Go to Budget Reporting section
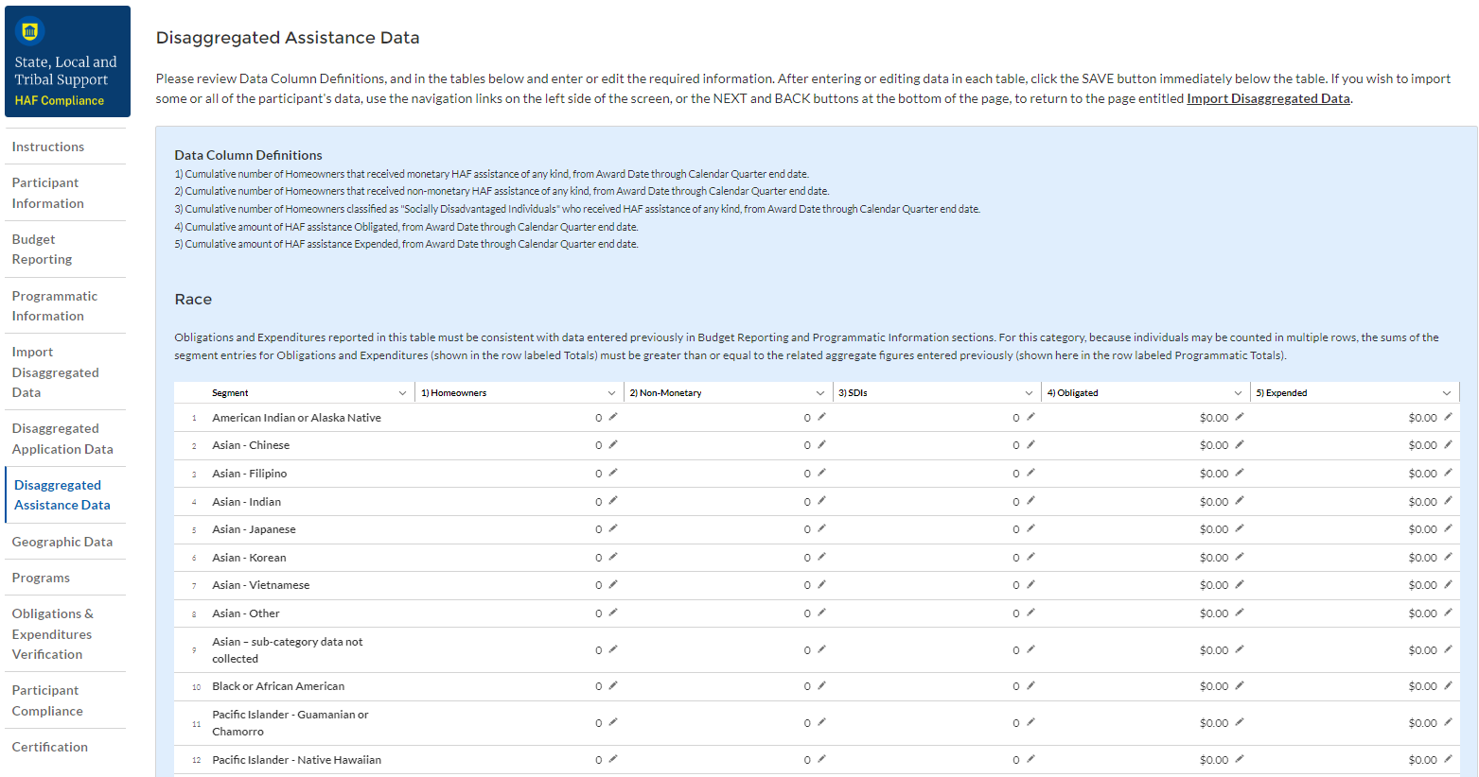This screenshot has width=1479, height=777. click(x=42, y=250)
